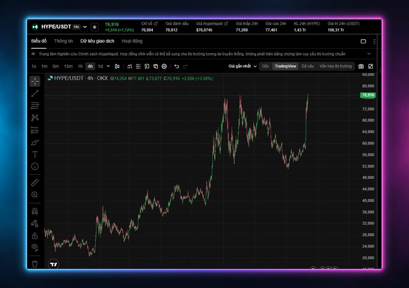The width and height of the screenshot is (409, 288).
Task: Select the 15m timeframe
Action: click(x=68, y=66)
